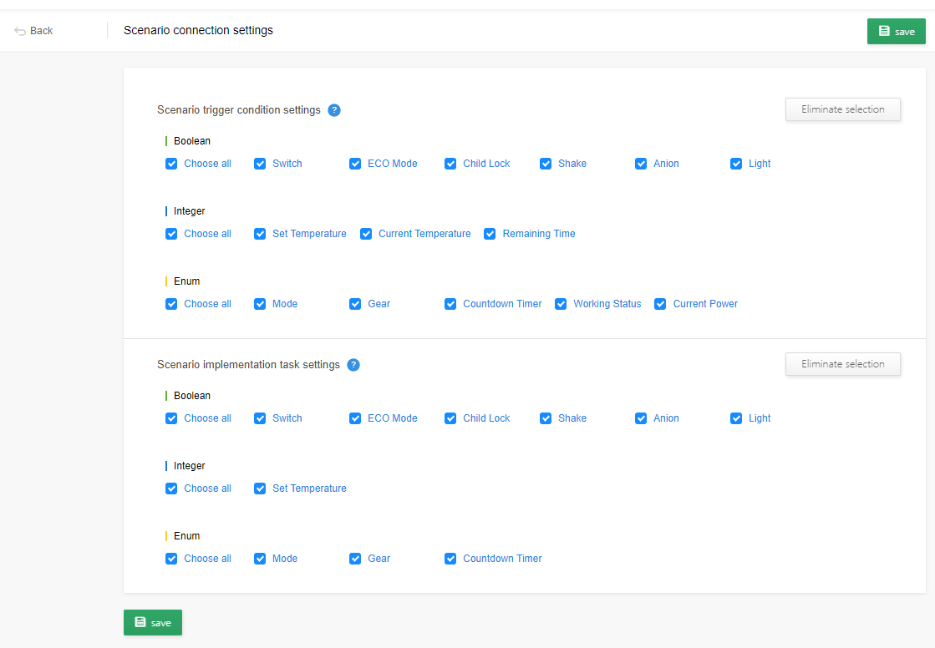The image size is (935, 648).
Task: Uncheck Countdown Timer in implementation task settings
Action: pyautogui.click(x=450, y=559)
